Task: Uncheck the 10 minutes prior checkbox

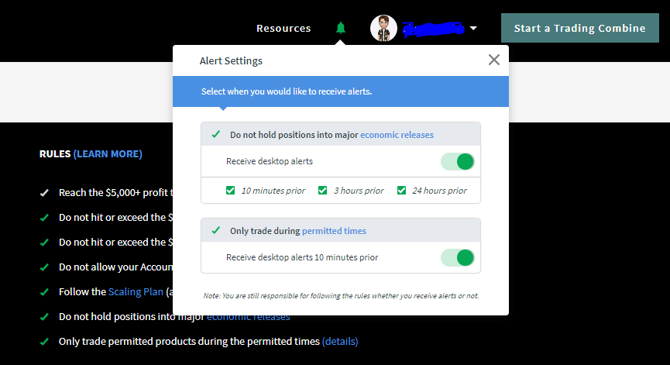Action: click(x=230, y=190)
